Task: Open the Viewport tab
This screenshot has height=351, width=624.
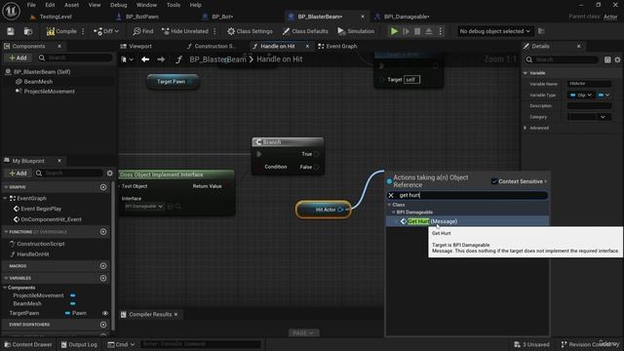Action: point(140,47)
